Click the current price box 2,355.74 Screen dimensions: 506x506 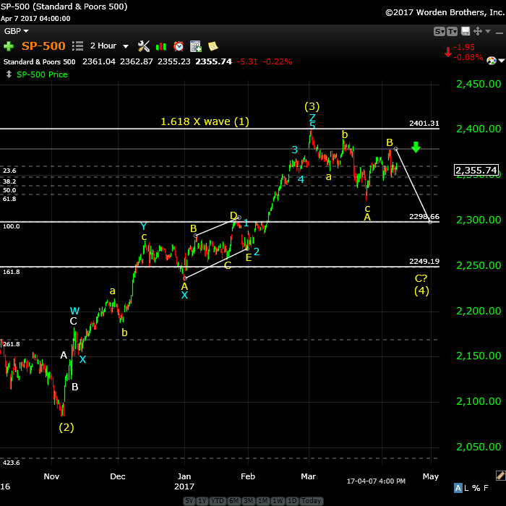(476, 170)
